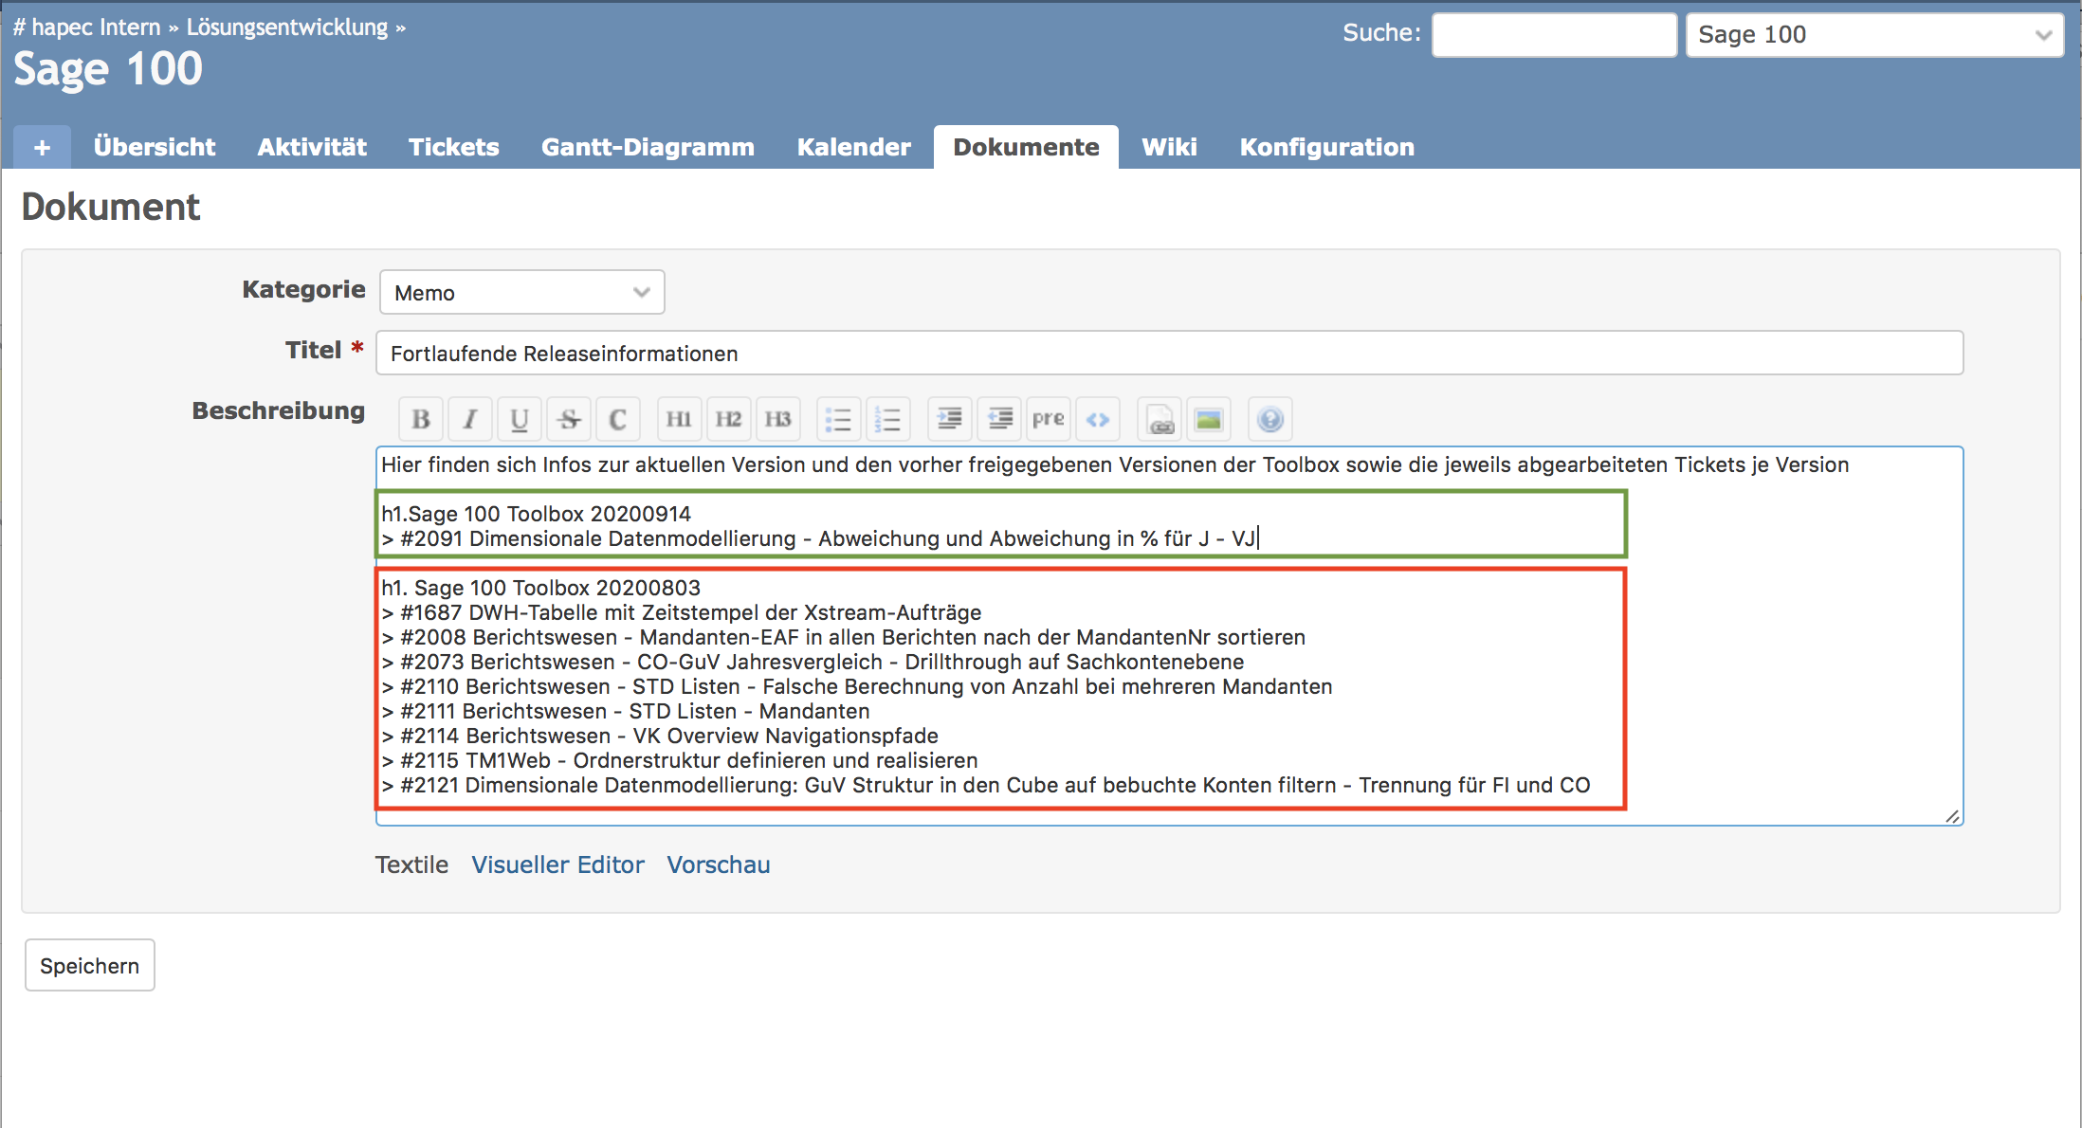Image resolution: width=2082 pixels, height=1128 pixels.
Task: Apply italic formatting button
Action: (x=470, y=419)
